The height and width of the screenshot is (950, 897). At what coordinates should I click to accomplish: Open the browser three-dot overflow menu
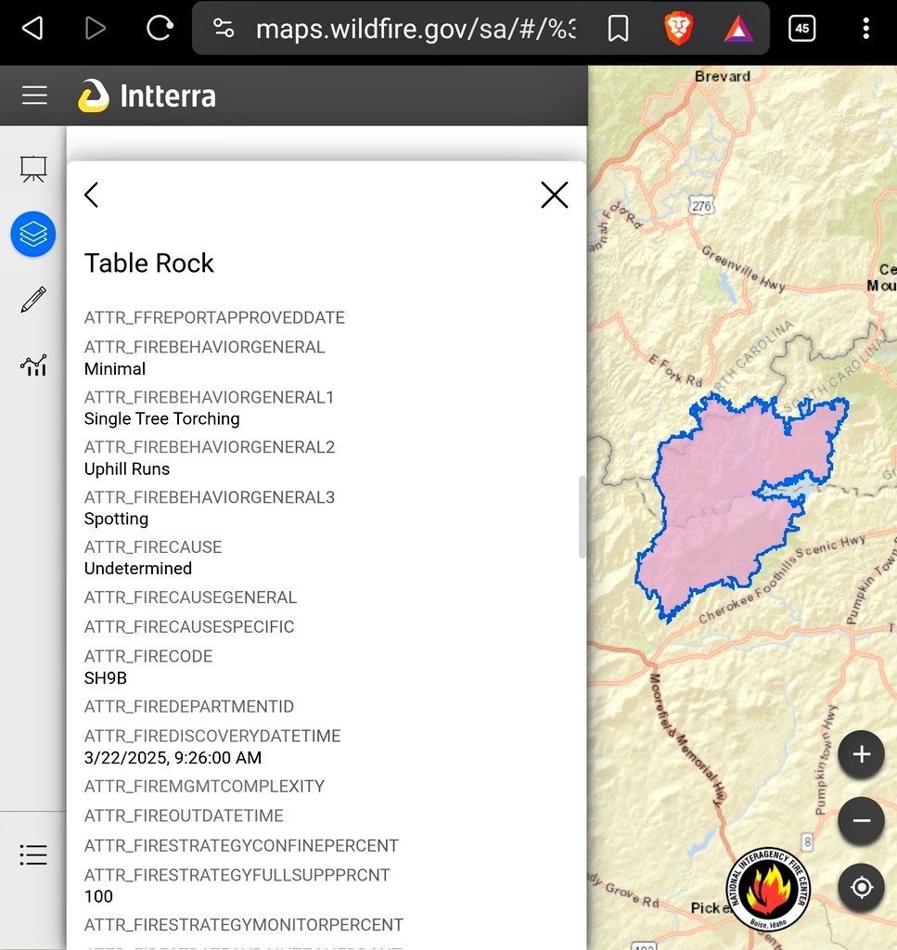coord(865,29)
